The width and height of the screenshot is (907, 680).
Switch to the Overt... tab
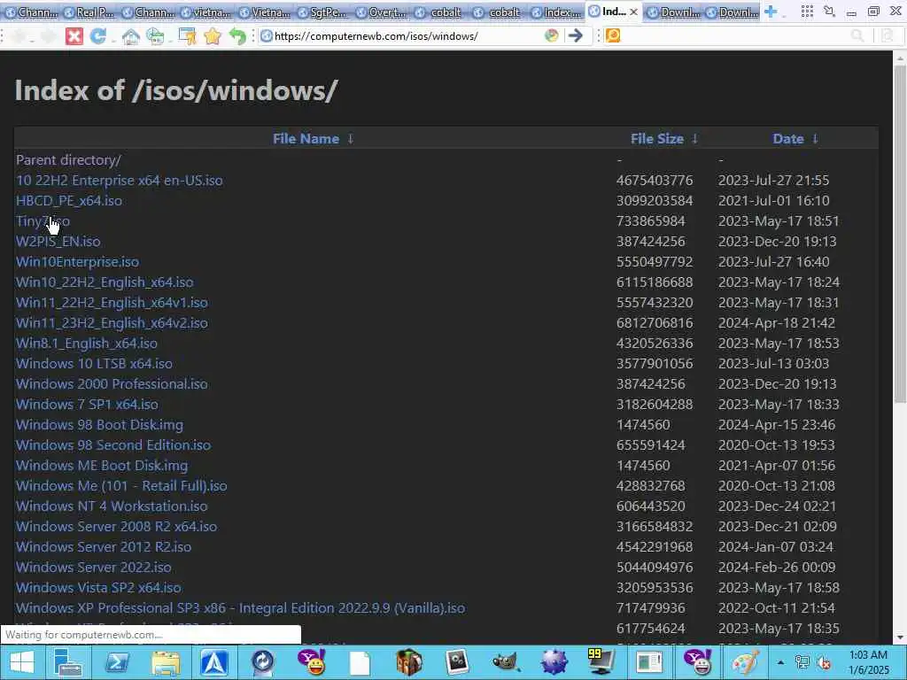381,12
